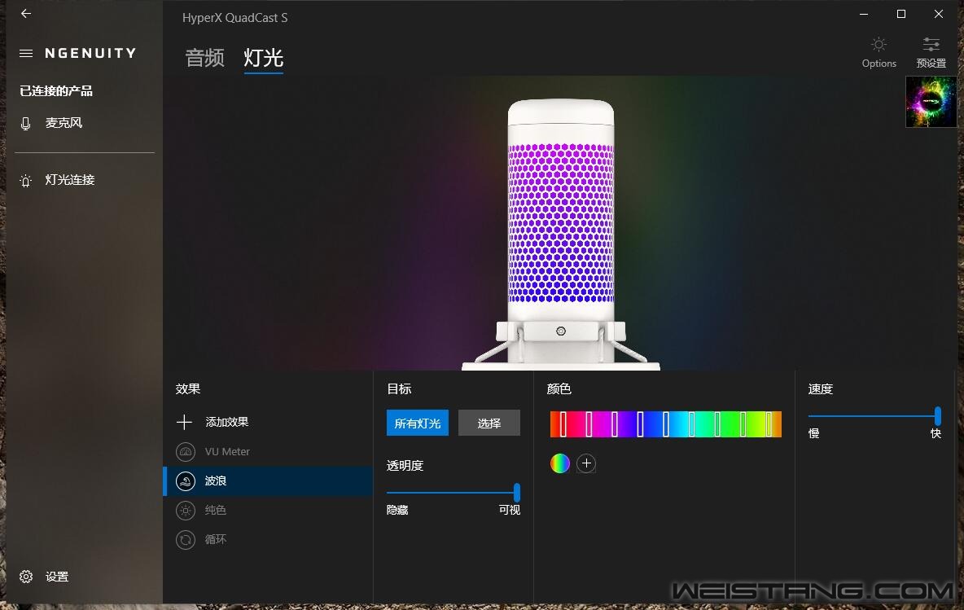Screen dimensions: 964x610
Task: Click the 可视 opacity label
Action: coord(510,511)
